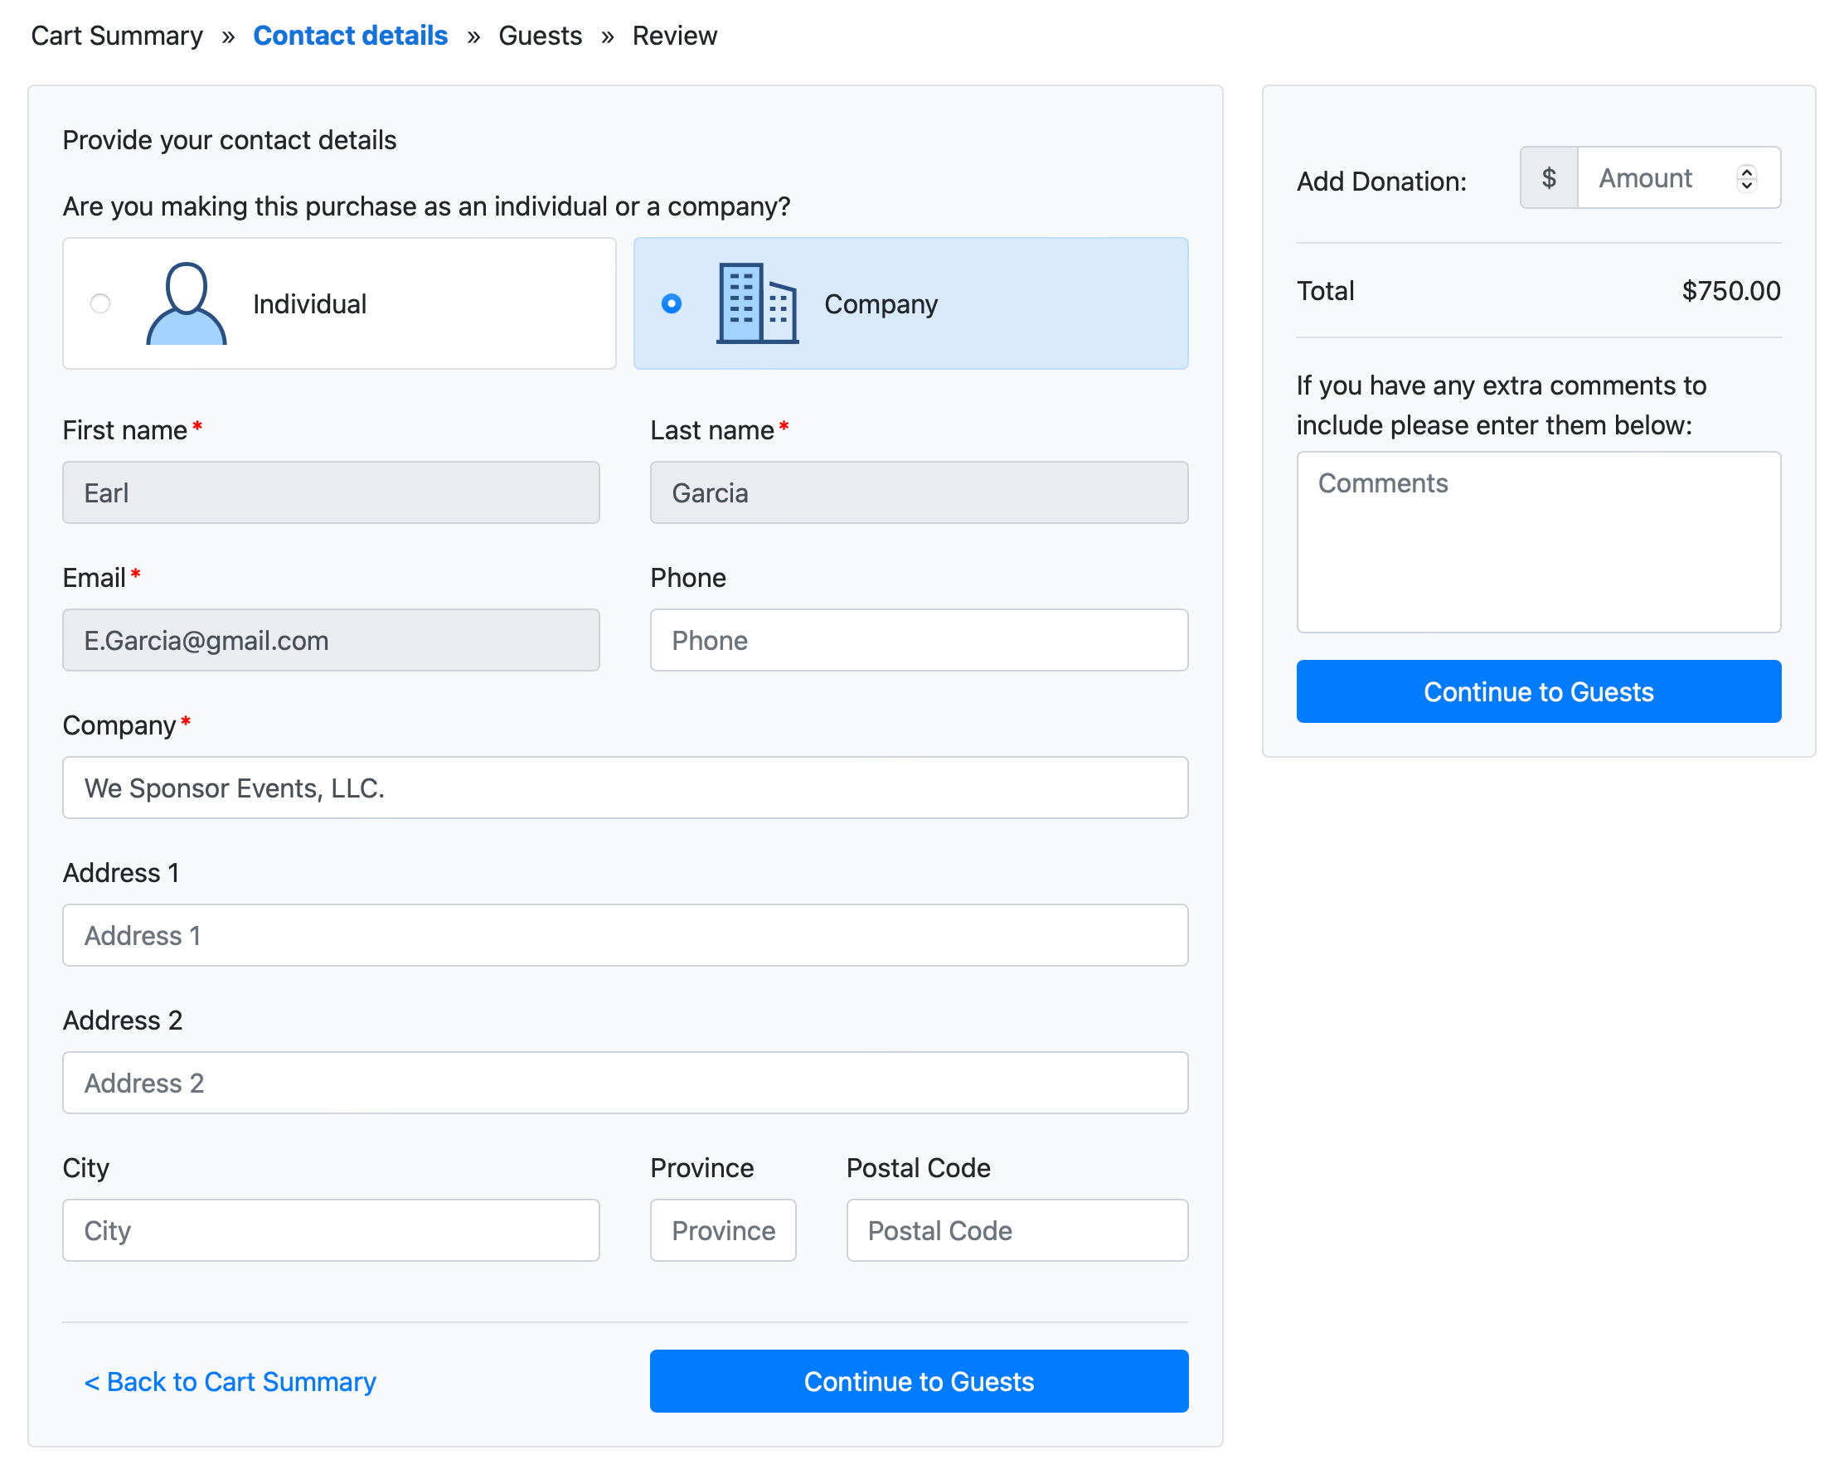Screen dimensions: 1839x1469
Task: Click Back to Cart Summary link
Action: coord(230,1381)
